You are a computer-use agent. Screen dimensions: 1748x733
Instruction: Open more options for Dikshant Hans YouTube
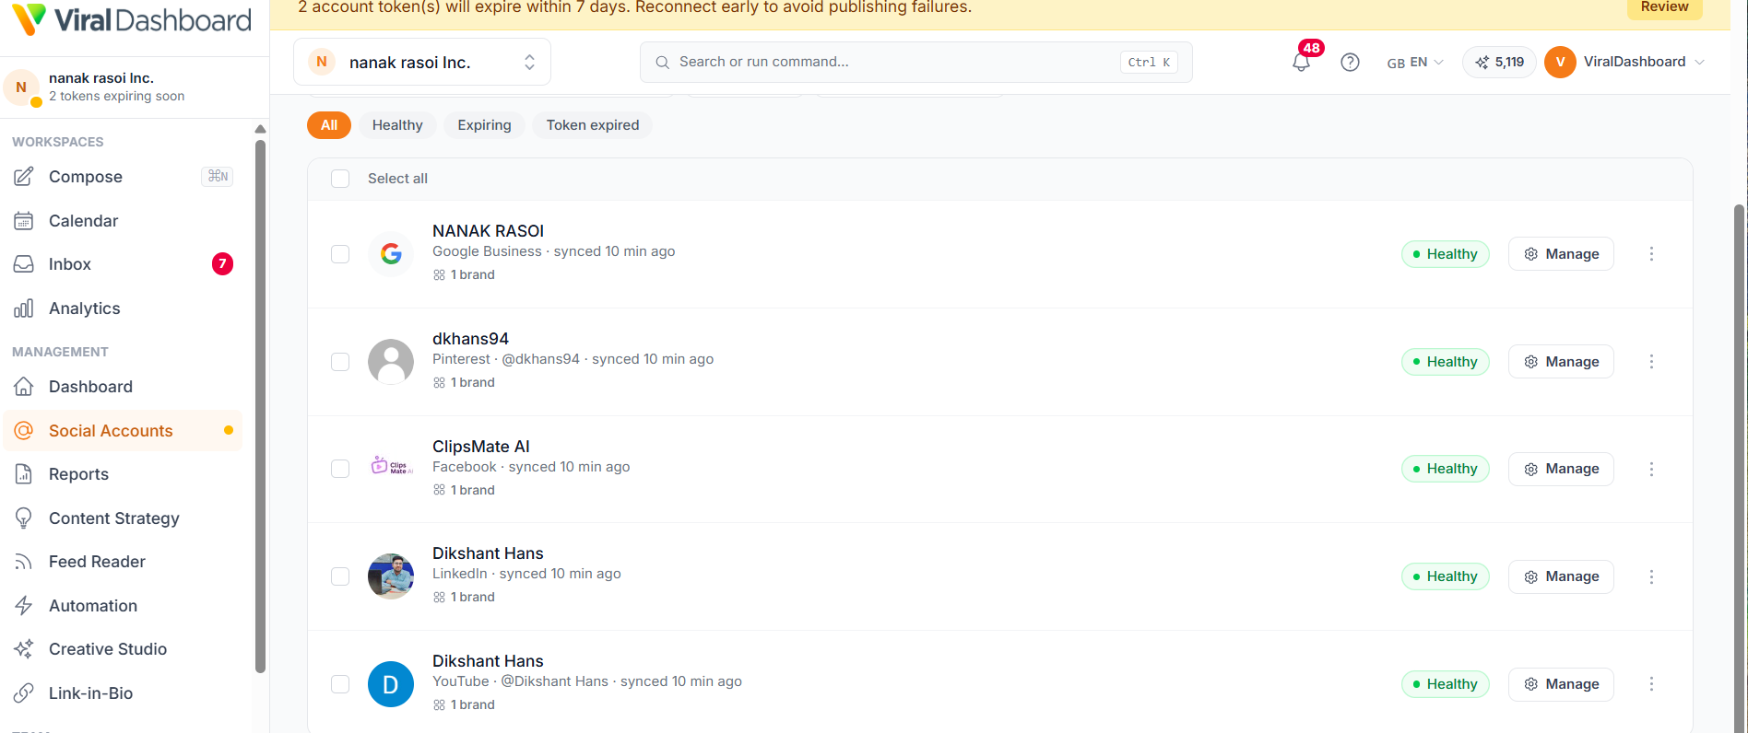coord(1651,684)
